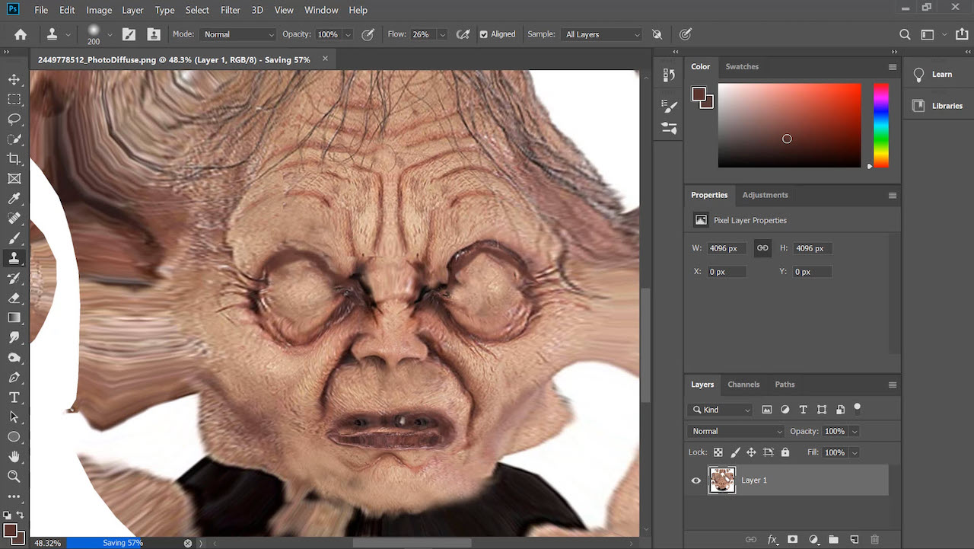Toggle link between width and height
This screenshot has width=974, height=549.
point(762,248)
